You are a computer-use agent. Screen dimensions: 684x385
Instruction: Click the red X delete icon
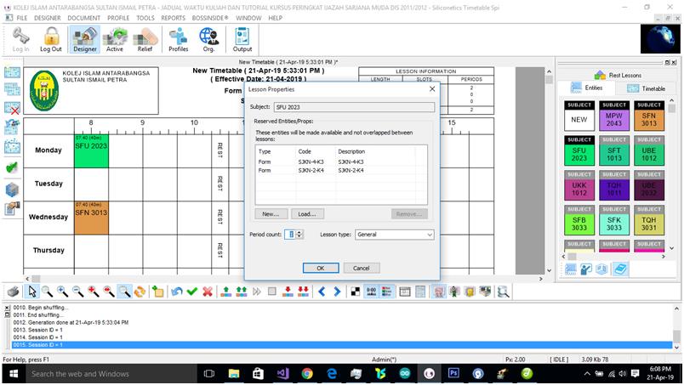point(208,292)
